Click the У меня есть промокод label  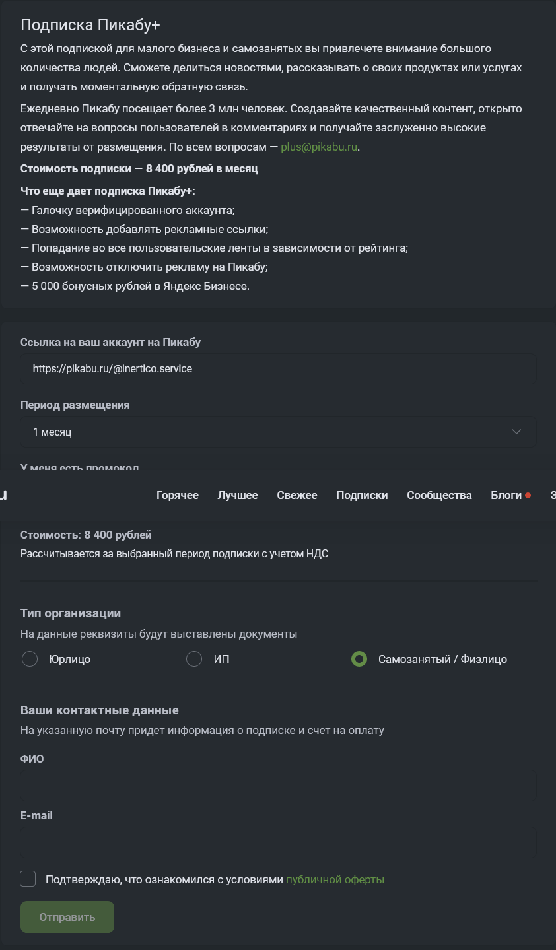(x=79, y=468)
